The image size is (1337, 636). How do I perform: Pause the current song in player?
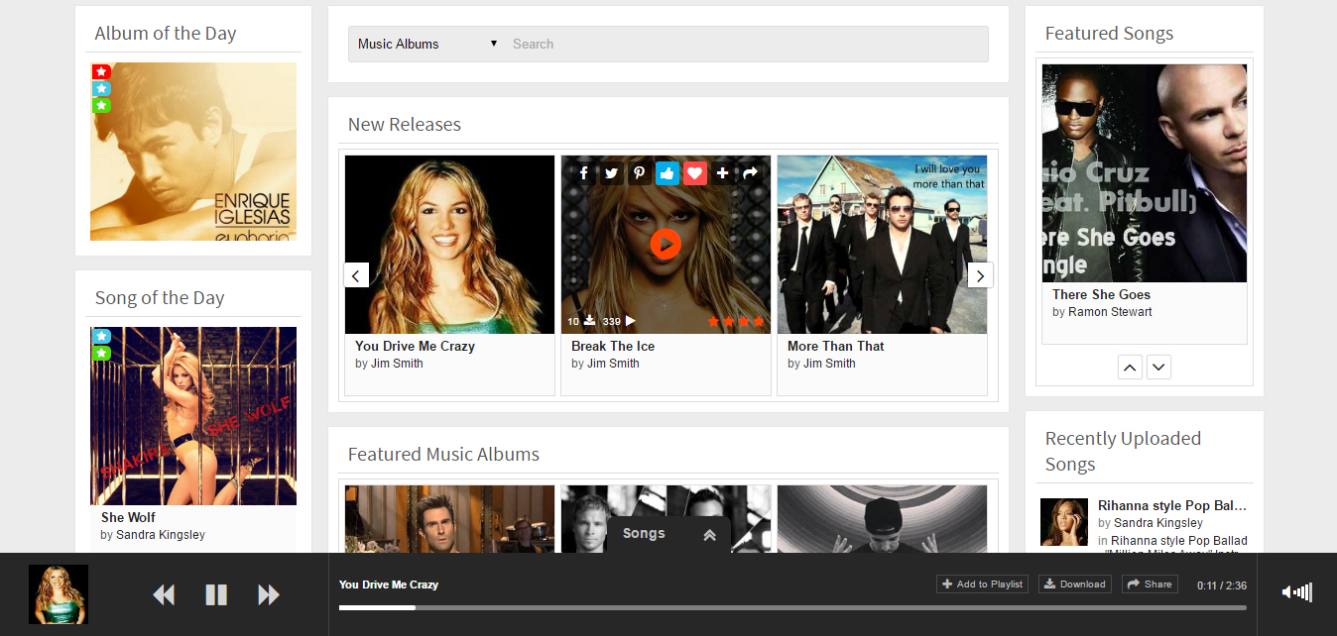[x=216, y=594]
